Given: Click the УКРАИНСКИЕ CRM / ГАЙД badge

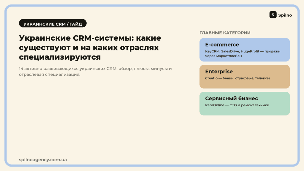Looking at the screenshot, I should click(53, 23).
